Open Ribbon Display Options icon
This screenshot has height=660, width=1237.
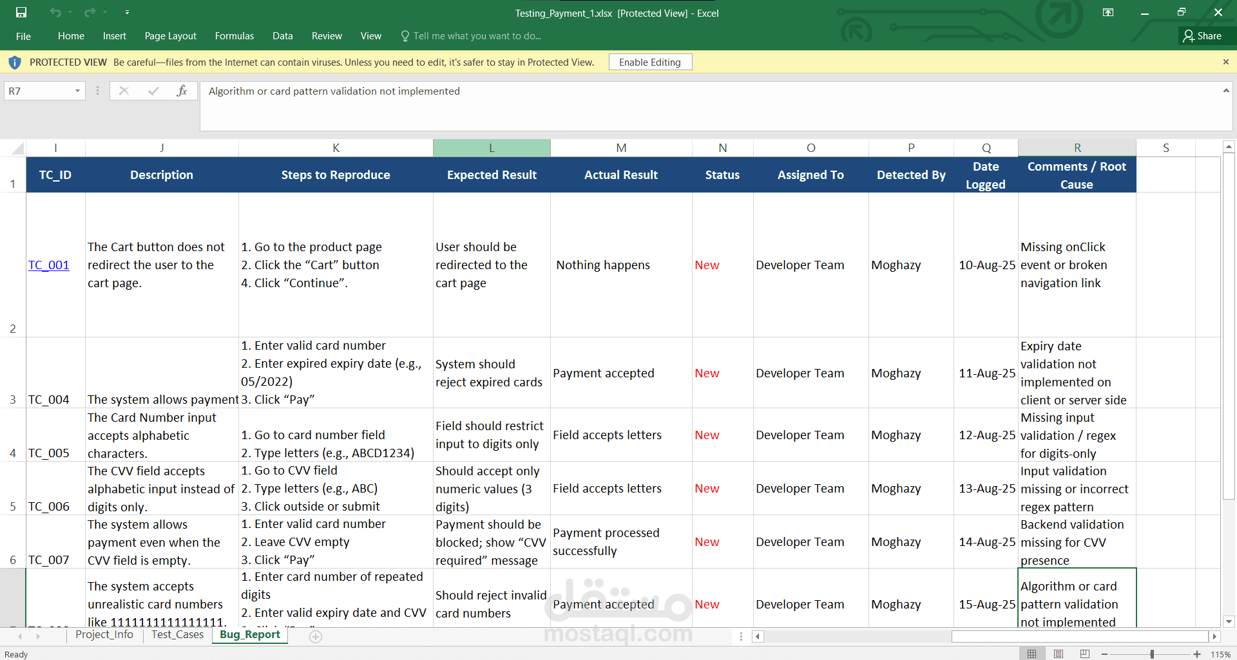pyautogui.click(x=1108, y=12)
